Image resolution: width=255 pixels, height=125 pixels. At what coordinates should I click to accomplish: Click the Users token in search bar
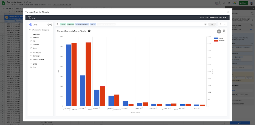point(63,24)
